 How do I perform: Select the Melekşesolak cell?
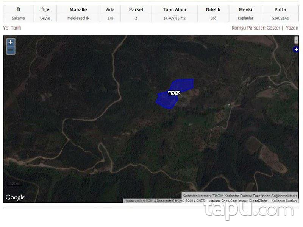pyautogui.click(x=78, y=18)
